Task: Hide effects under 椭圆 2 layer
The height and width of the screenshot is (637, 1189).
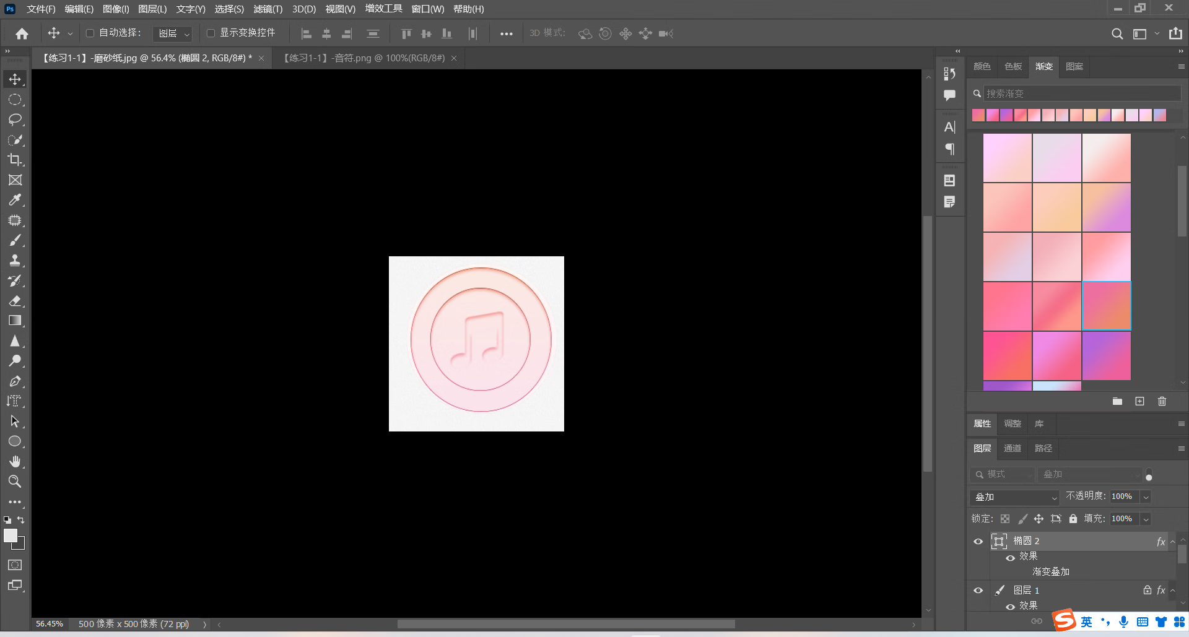Action: [1010, 557]
